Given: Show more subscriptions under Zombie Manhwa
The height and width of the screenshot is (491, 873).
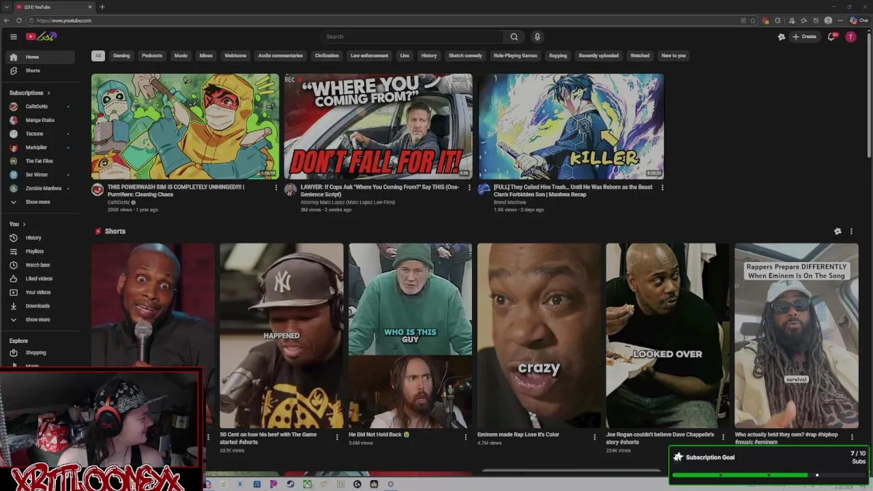Looking at the screenshot, I should [x=40, y=203].
